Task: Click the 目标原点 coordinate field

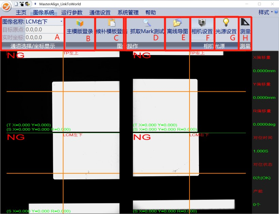Action: click(44, 30)
